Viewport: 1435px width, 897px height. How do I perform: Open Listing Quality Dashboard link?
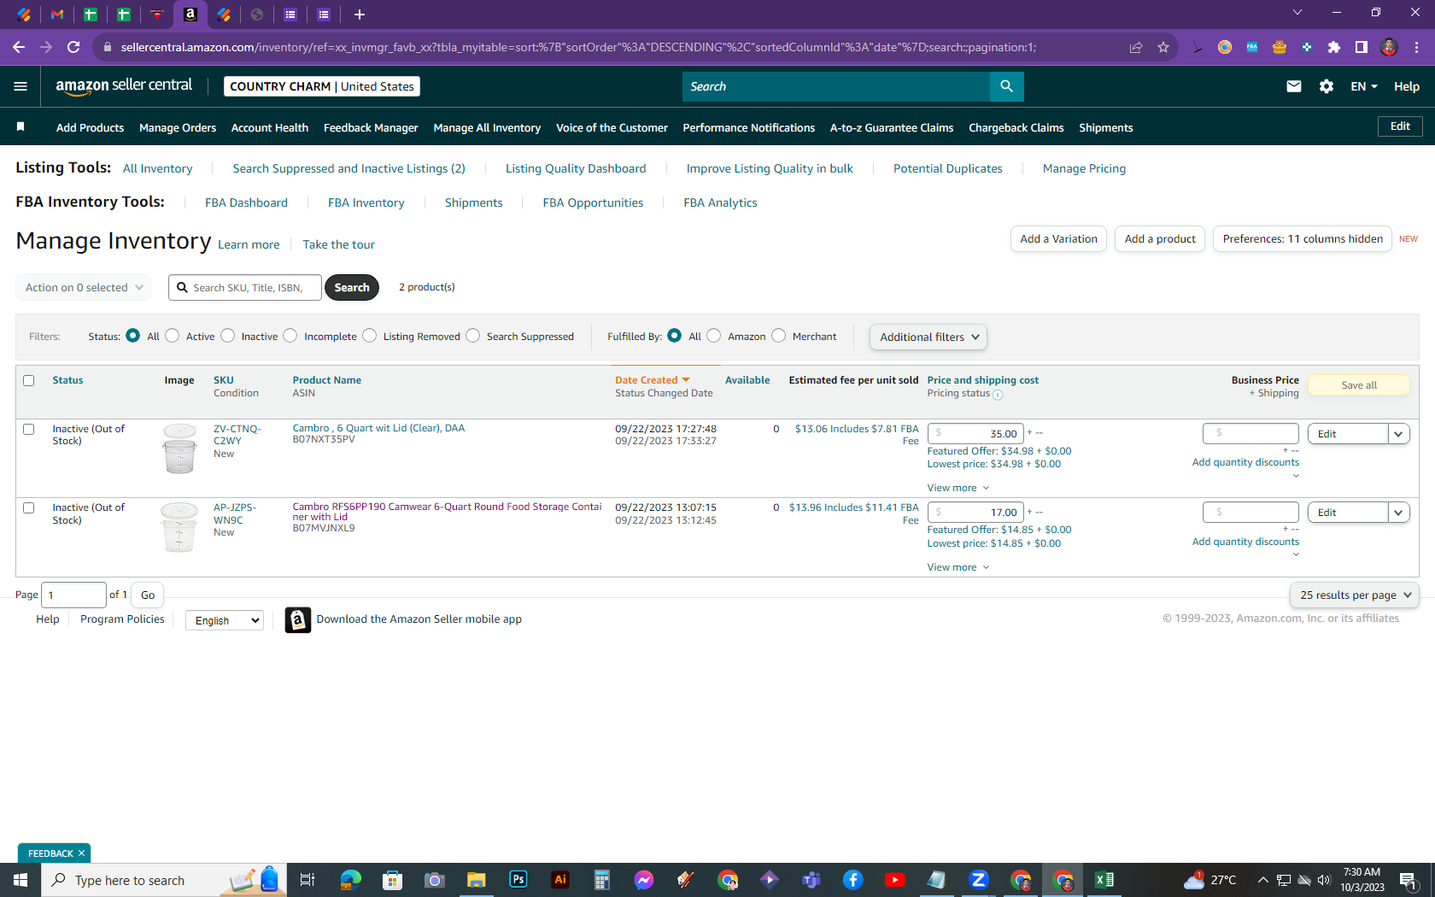click(576, 168)
